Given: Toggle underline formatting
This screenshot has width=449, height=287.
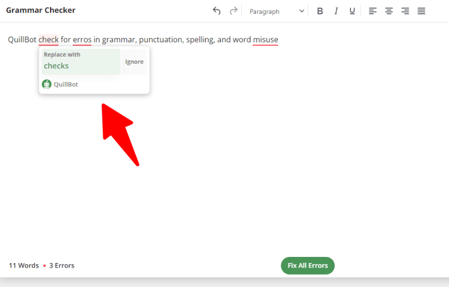Looking at the screenshot, I should (x=352, y=11).
